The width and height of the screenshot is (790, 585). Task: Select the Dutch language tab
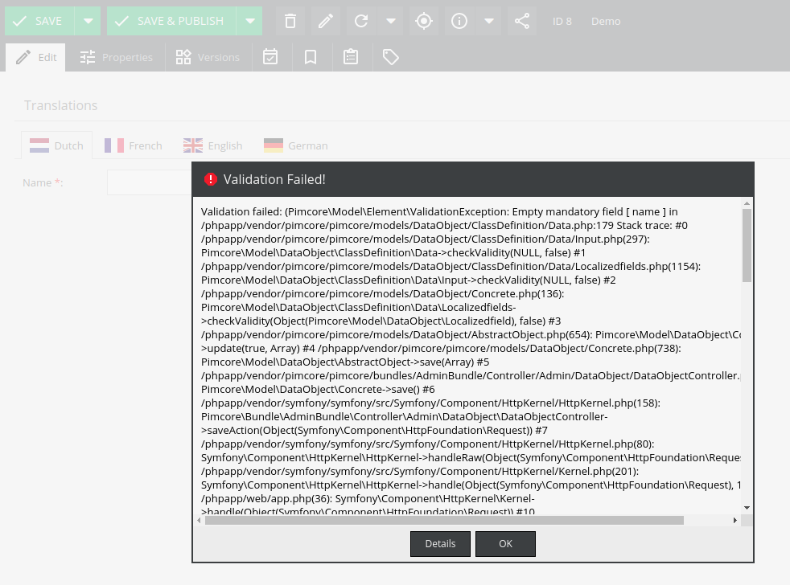point(56,145)
